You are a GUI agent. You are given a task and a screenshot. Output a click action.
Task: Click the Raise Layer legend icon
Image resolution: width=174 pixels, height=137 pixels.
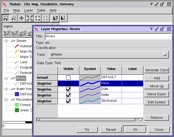tap(14, 34)
